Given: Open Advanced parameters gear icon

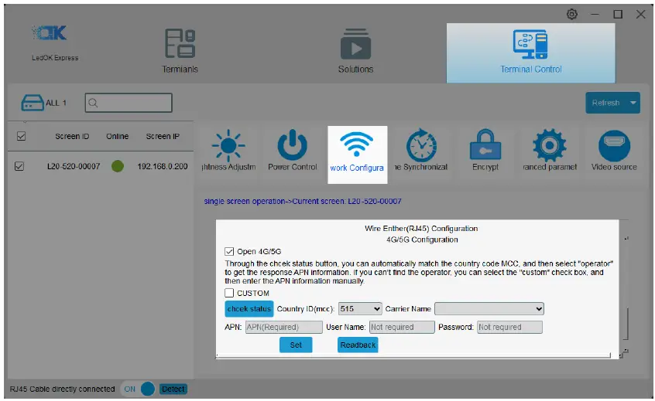Looking at the screenshot, I should [x=549, y=145].
